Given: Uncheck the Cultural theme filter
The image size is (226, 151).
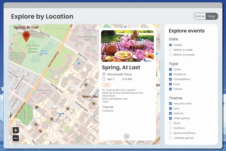Looking at the screenshot, I should [x=170, y=113].
